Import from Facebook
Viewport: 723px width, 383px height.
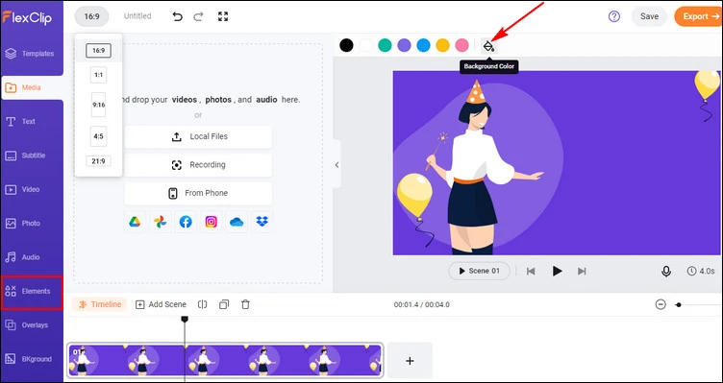186,222
